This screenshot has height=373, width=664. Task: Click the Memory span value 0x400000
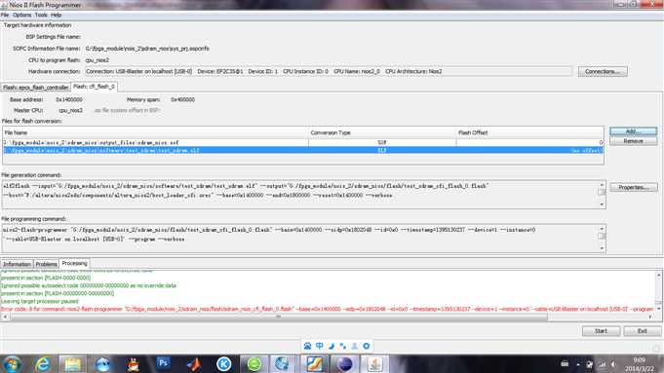click(x=182, y=99)
